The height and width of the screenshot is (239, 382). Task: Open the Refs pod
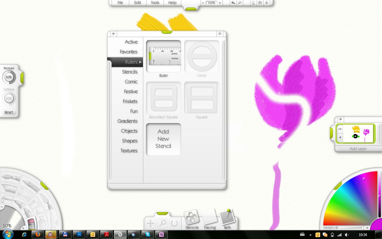tap(227, 220)
